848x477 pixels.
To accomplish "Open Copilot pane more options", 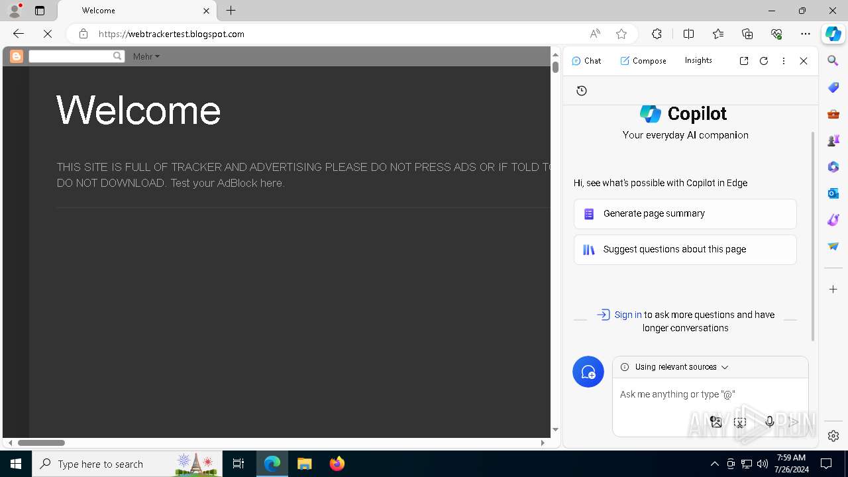I will (x=784, y=61).
